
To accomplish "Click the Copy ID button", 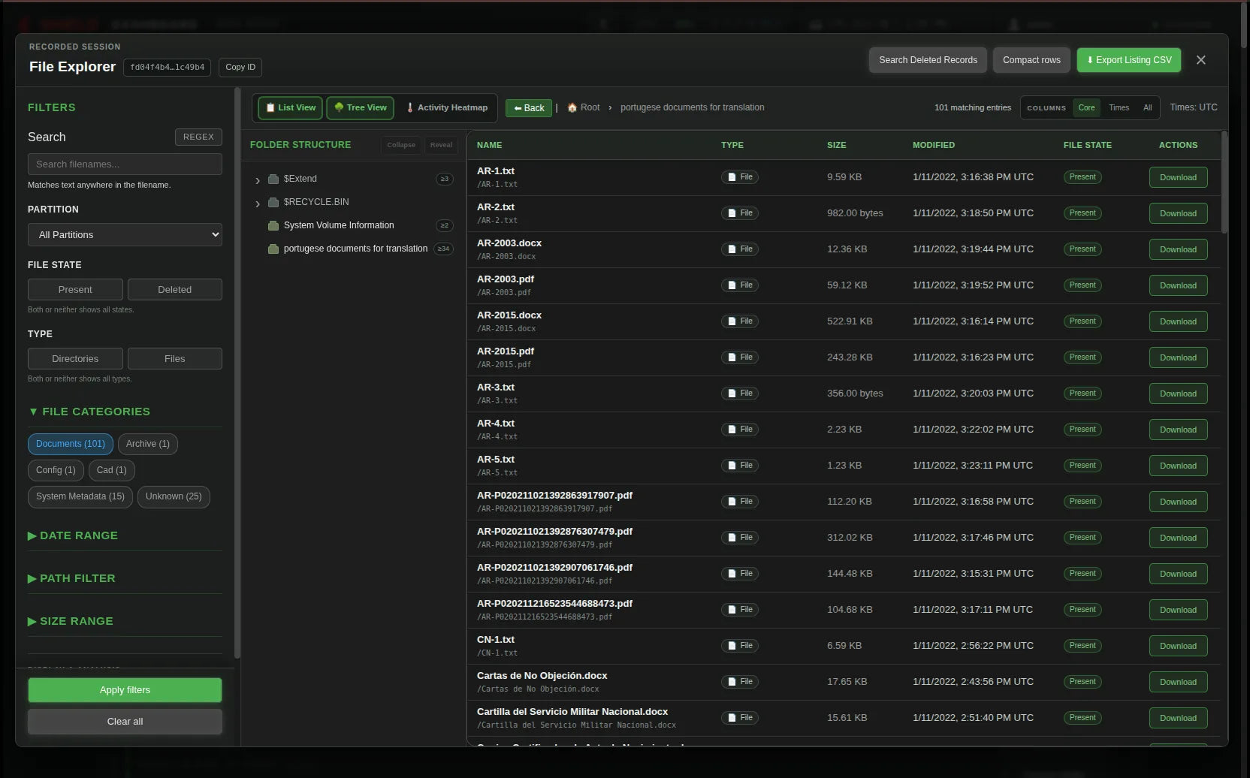I will 240,67.
